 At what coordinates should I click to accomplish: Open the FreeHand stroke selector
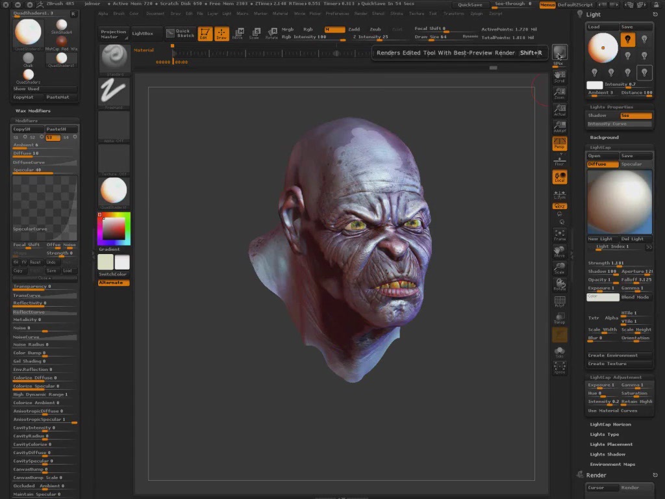pos(114,92)
